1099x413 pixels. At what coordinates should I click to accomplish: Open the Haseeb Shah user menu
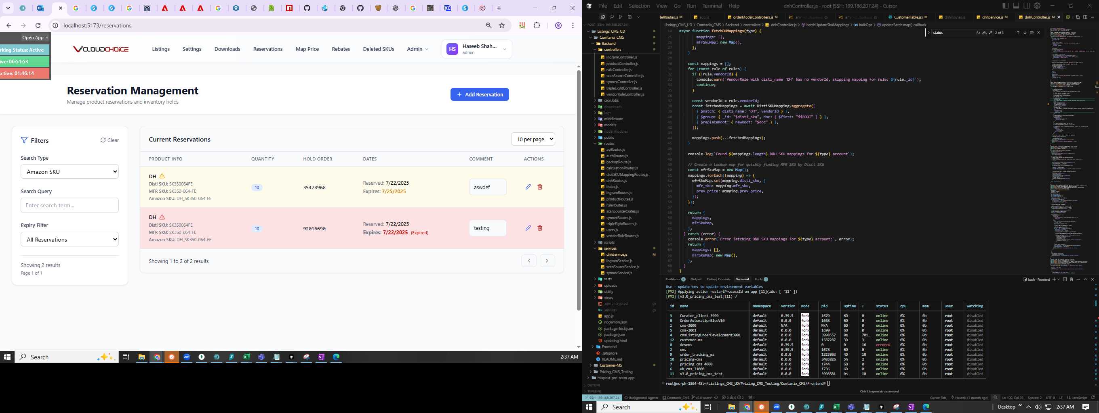pyautogui.click(x=476, y=49)
